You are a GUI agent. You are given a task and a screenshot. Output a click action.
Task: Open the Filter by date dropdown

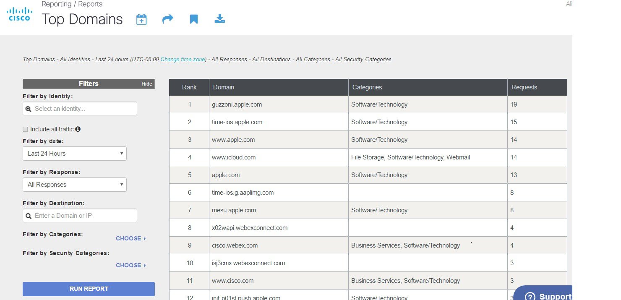click(75, 154)
